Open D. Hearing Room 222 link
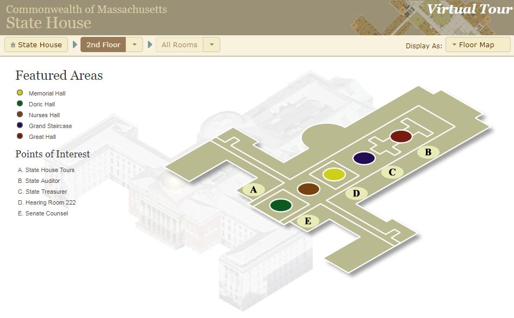This screenshot has width=514, height=318. [47, 202]
